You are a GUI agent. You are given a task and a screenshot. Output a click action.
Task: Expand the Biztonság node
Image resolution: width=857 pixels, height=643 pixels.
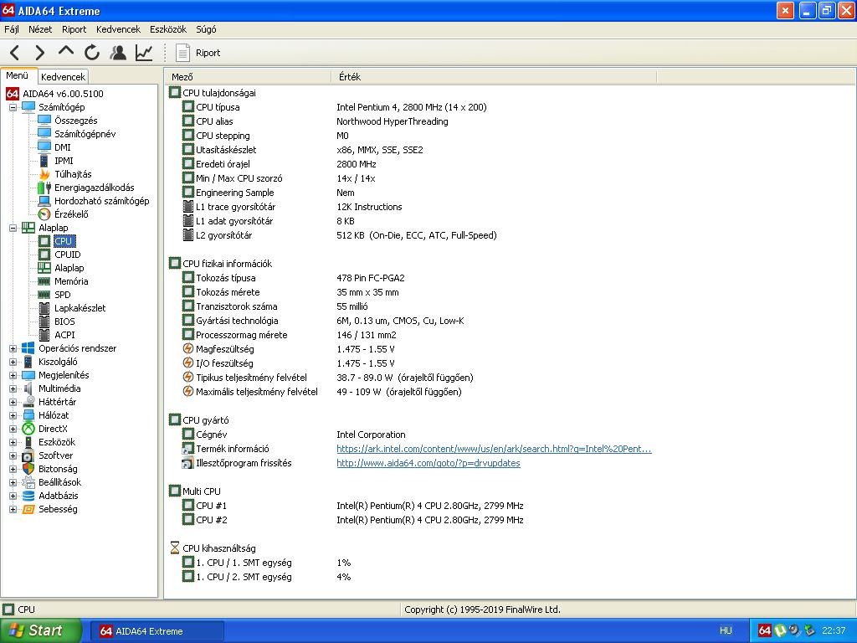coord(13,469)
